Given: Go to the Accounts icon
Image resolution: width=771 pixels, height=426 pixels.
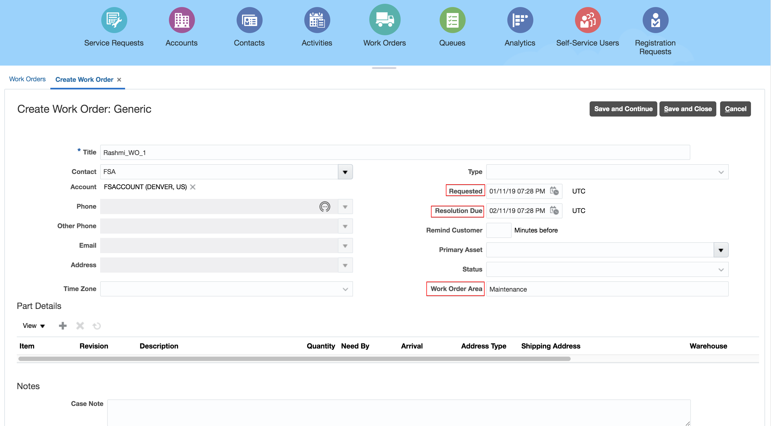Looking at the screenshot, I should [182, 20].
